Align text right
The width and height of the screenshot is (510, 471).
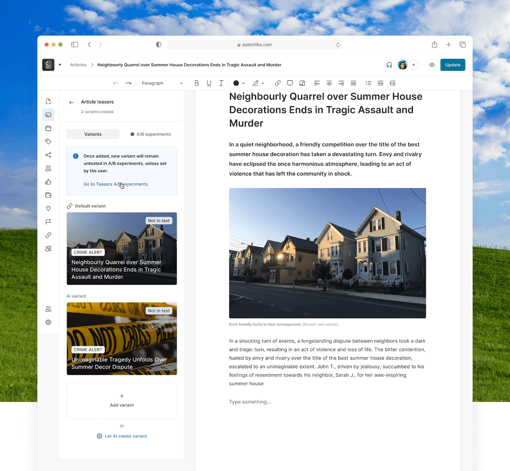pyautogui.click(x=341, y=83)
